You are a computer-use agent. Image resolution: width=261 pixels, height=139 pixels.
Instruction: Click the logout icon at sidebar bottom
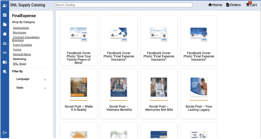5,133
